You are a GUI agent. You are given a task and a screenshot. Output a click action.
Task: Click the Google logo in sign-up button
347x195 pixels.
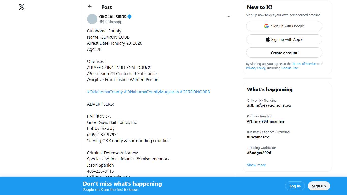[266, 26]
